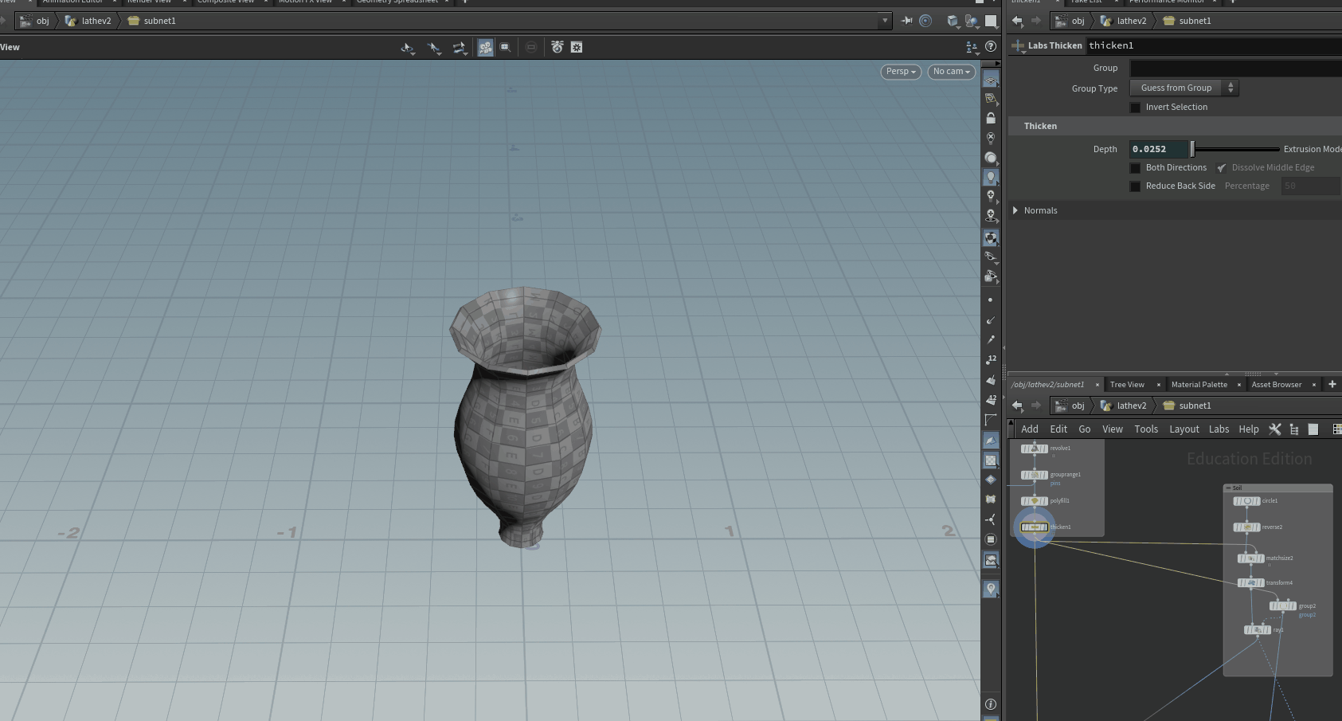Click the viewport display options people icon

tap(972, 48)
